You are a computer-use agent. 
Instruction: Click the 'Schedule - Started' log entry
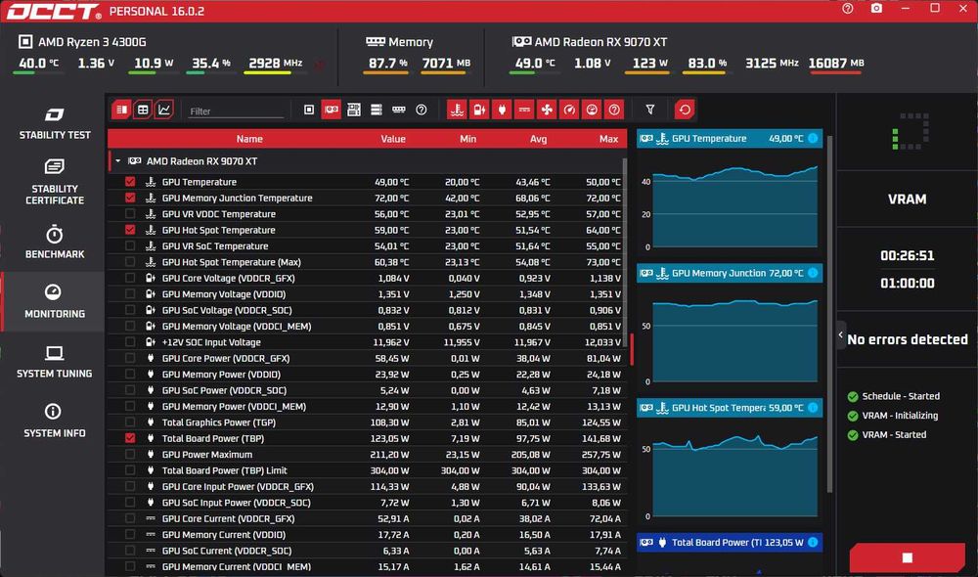(x=901, y=396)
